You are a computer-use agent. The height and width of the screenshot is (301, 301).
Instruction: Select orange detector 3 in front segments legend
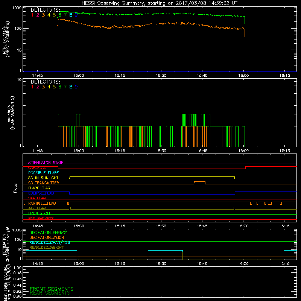(43, 15)
